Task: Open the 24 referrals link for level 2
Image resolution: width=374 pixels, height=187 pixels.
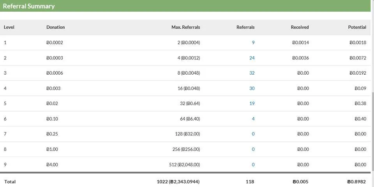Action: pyautogui.click(x=252, y=58)
